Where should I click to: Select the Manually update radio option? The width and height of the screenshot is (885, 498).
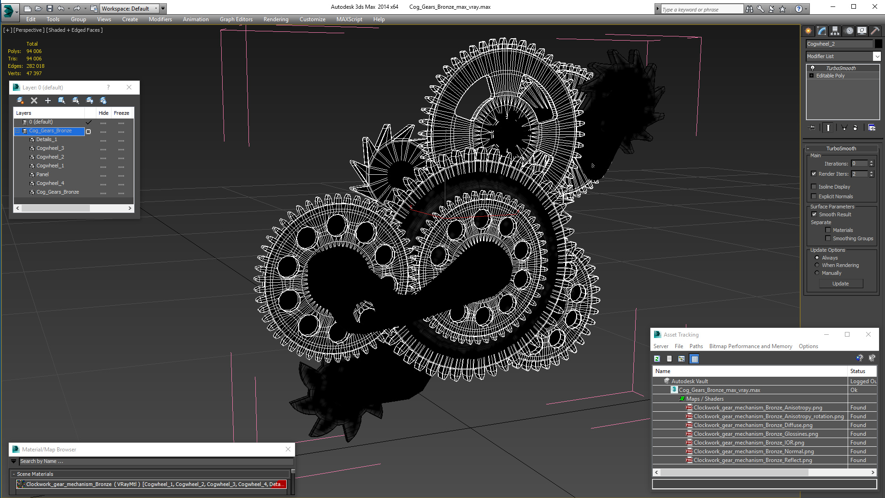(817, 273)
